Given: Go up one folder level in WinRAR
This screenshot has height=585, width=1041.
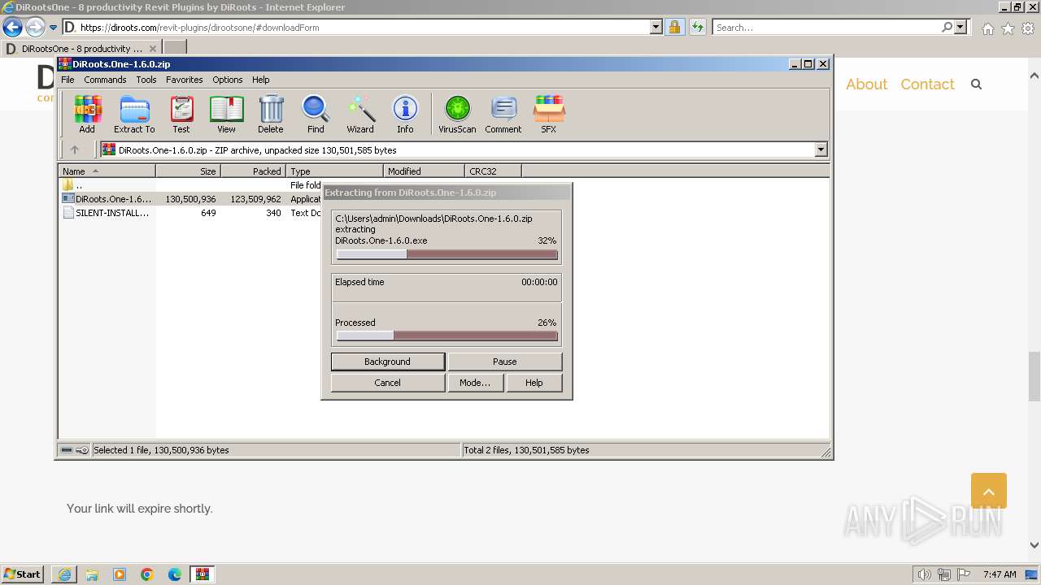Looking at the screenshot, I should [75, 149].
